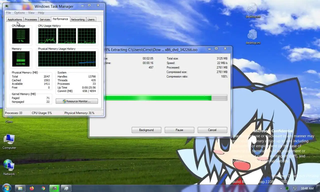The image size is (320, 192).
Task: Click 'Processes: 33' in status bar
Action: coord(14,113)
